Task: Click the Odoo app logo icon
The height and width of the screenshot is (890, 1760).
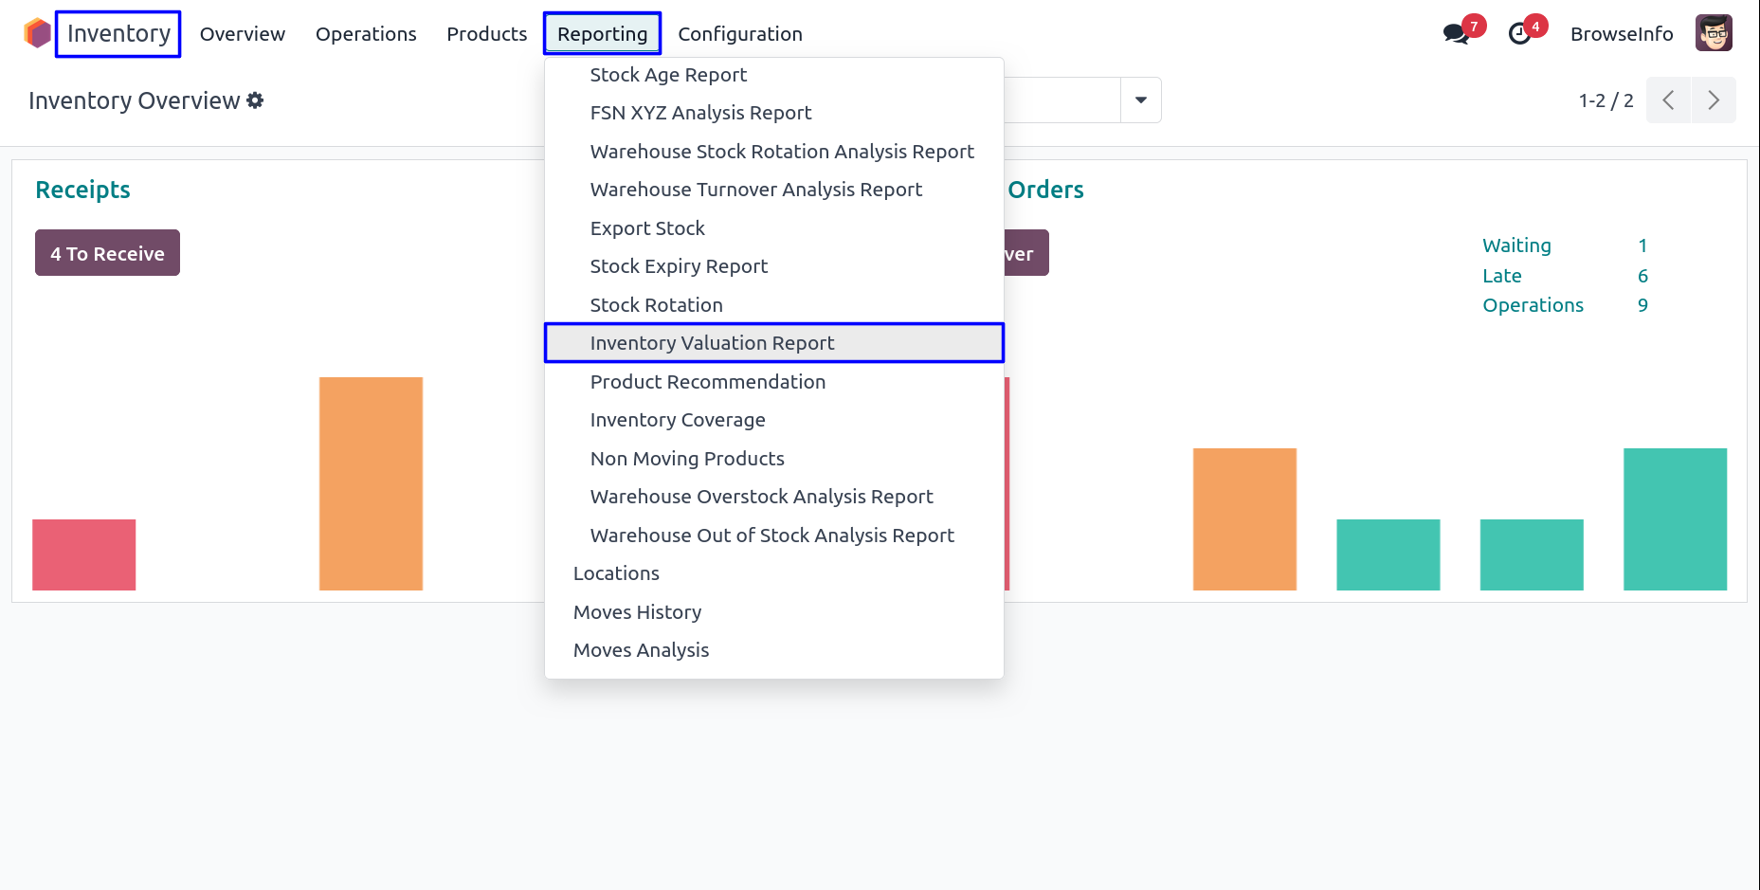Action: (x=37, y=33)
